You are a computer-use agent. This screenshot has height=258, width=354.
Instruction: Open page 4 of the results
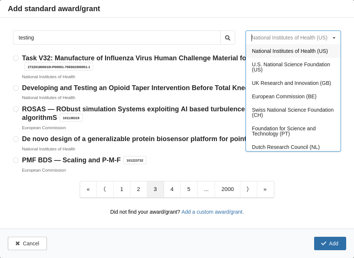172,189
